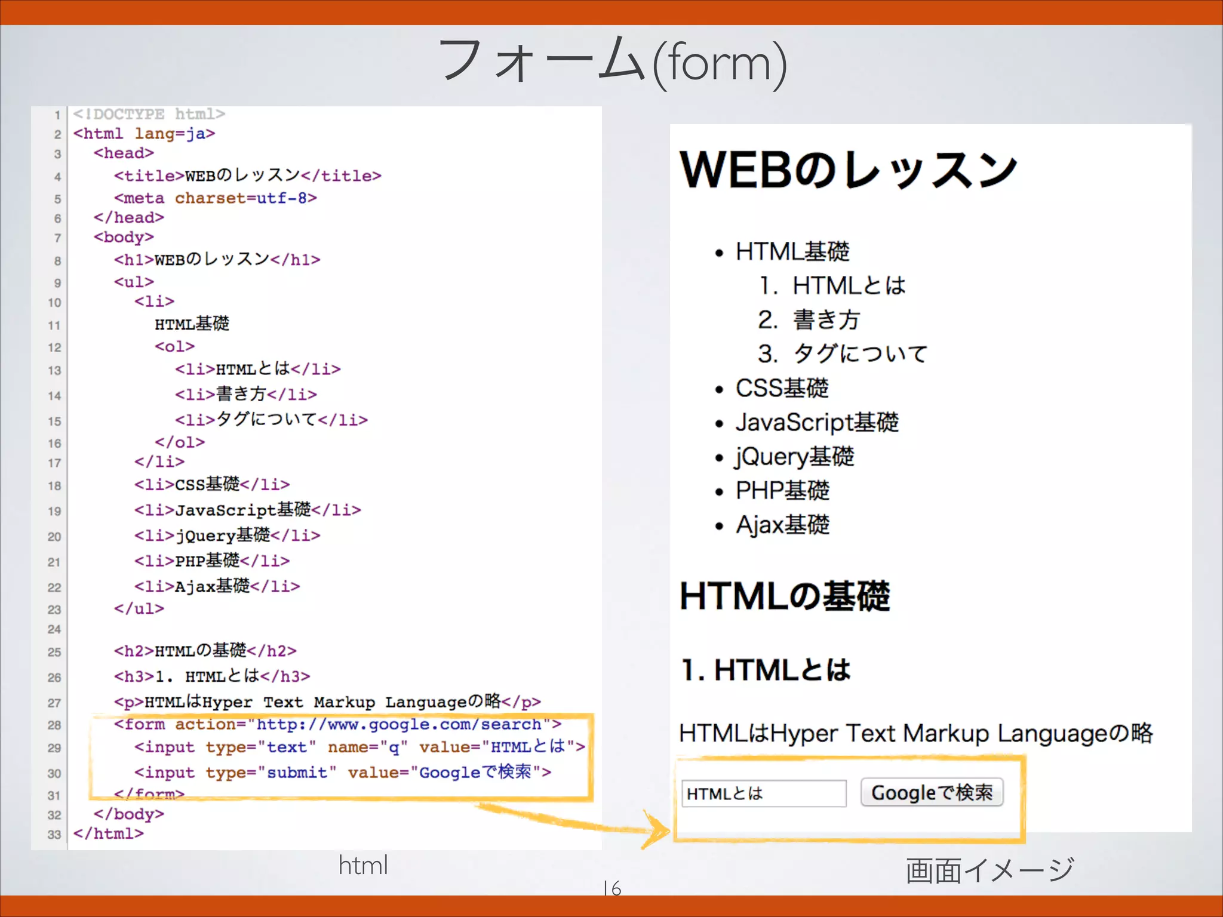Click code line '<li>PHP基礎</li>'

[212, 560]
